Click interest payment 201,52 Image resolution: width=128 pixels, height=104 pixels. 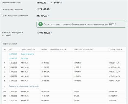(x=76, y=96)
